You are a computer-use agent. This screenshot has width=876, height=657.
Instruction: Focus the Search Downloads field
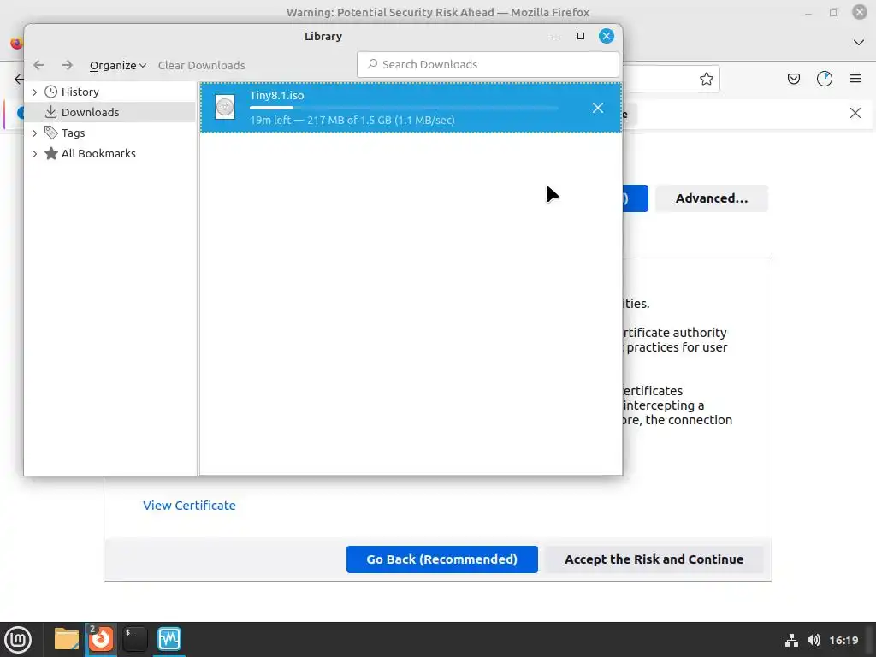tap(488, 64)
